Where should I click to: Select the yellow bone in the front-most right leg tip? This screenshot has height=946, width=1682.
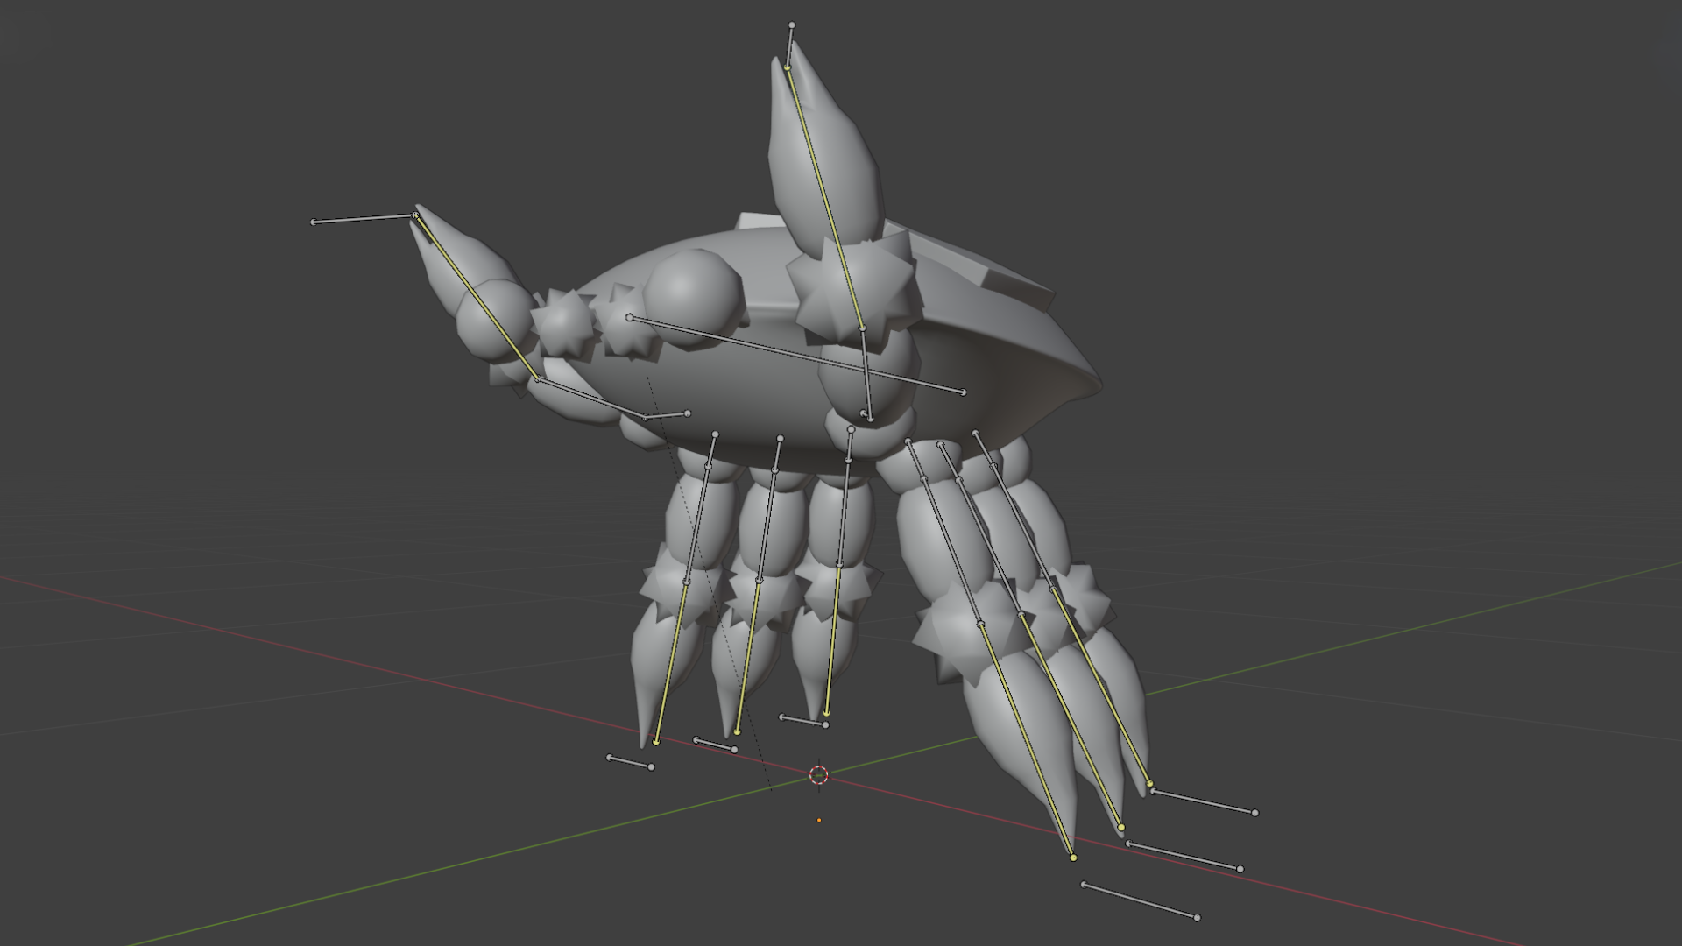[1027, 740]
